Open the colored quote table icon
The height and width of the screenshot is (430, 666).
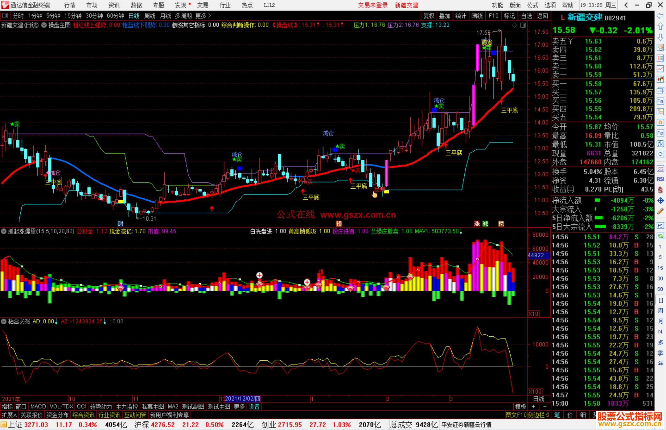coord(660,58)
